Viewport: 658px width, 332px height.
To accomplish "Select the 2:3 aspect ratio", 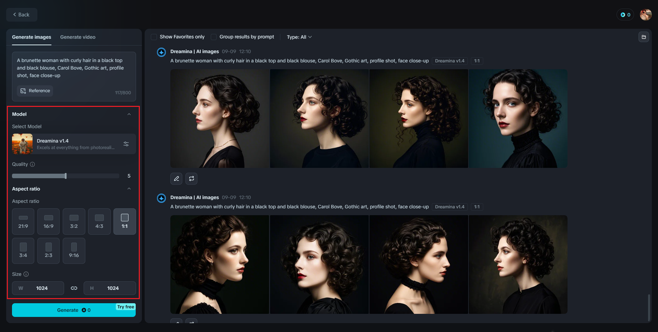I will 48,251.
